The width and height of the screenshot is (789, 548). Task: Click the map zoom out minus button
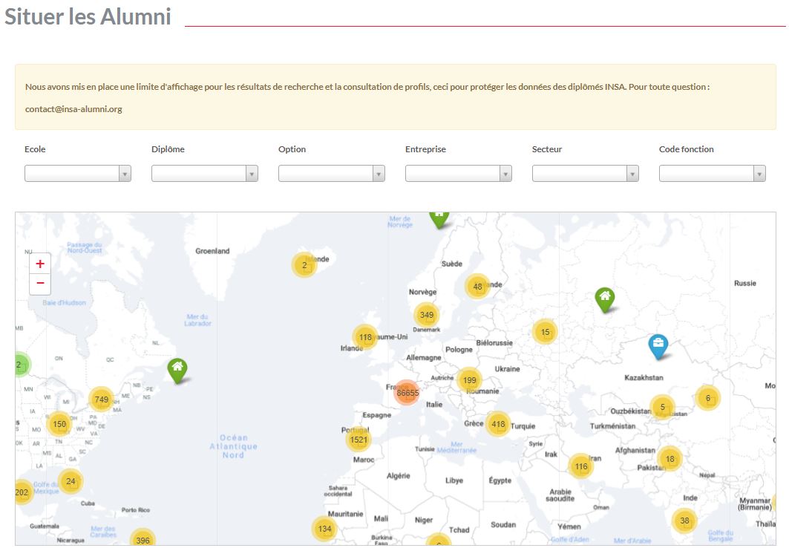[40, 284]
